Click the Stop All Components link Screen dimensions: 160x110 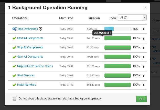[x=30, y=48]
